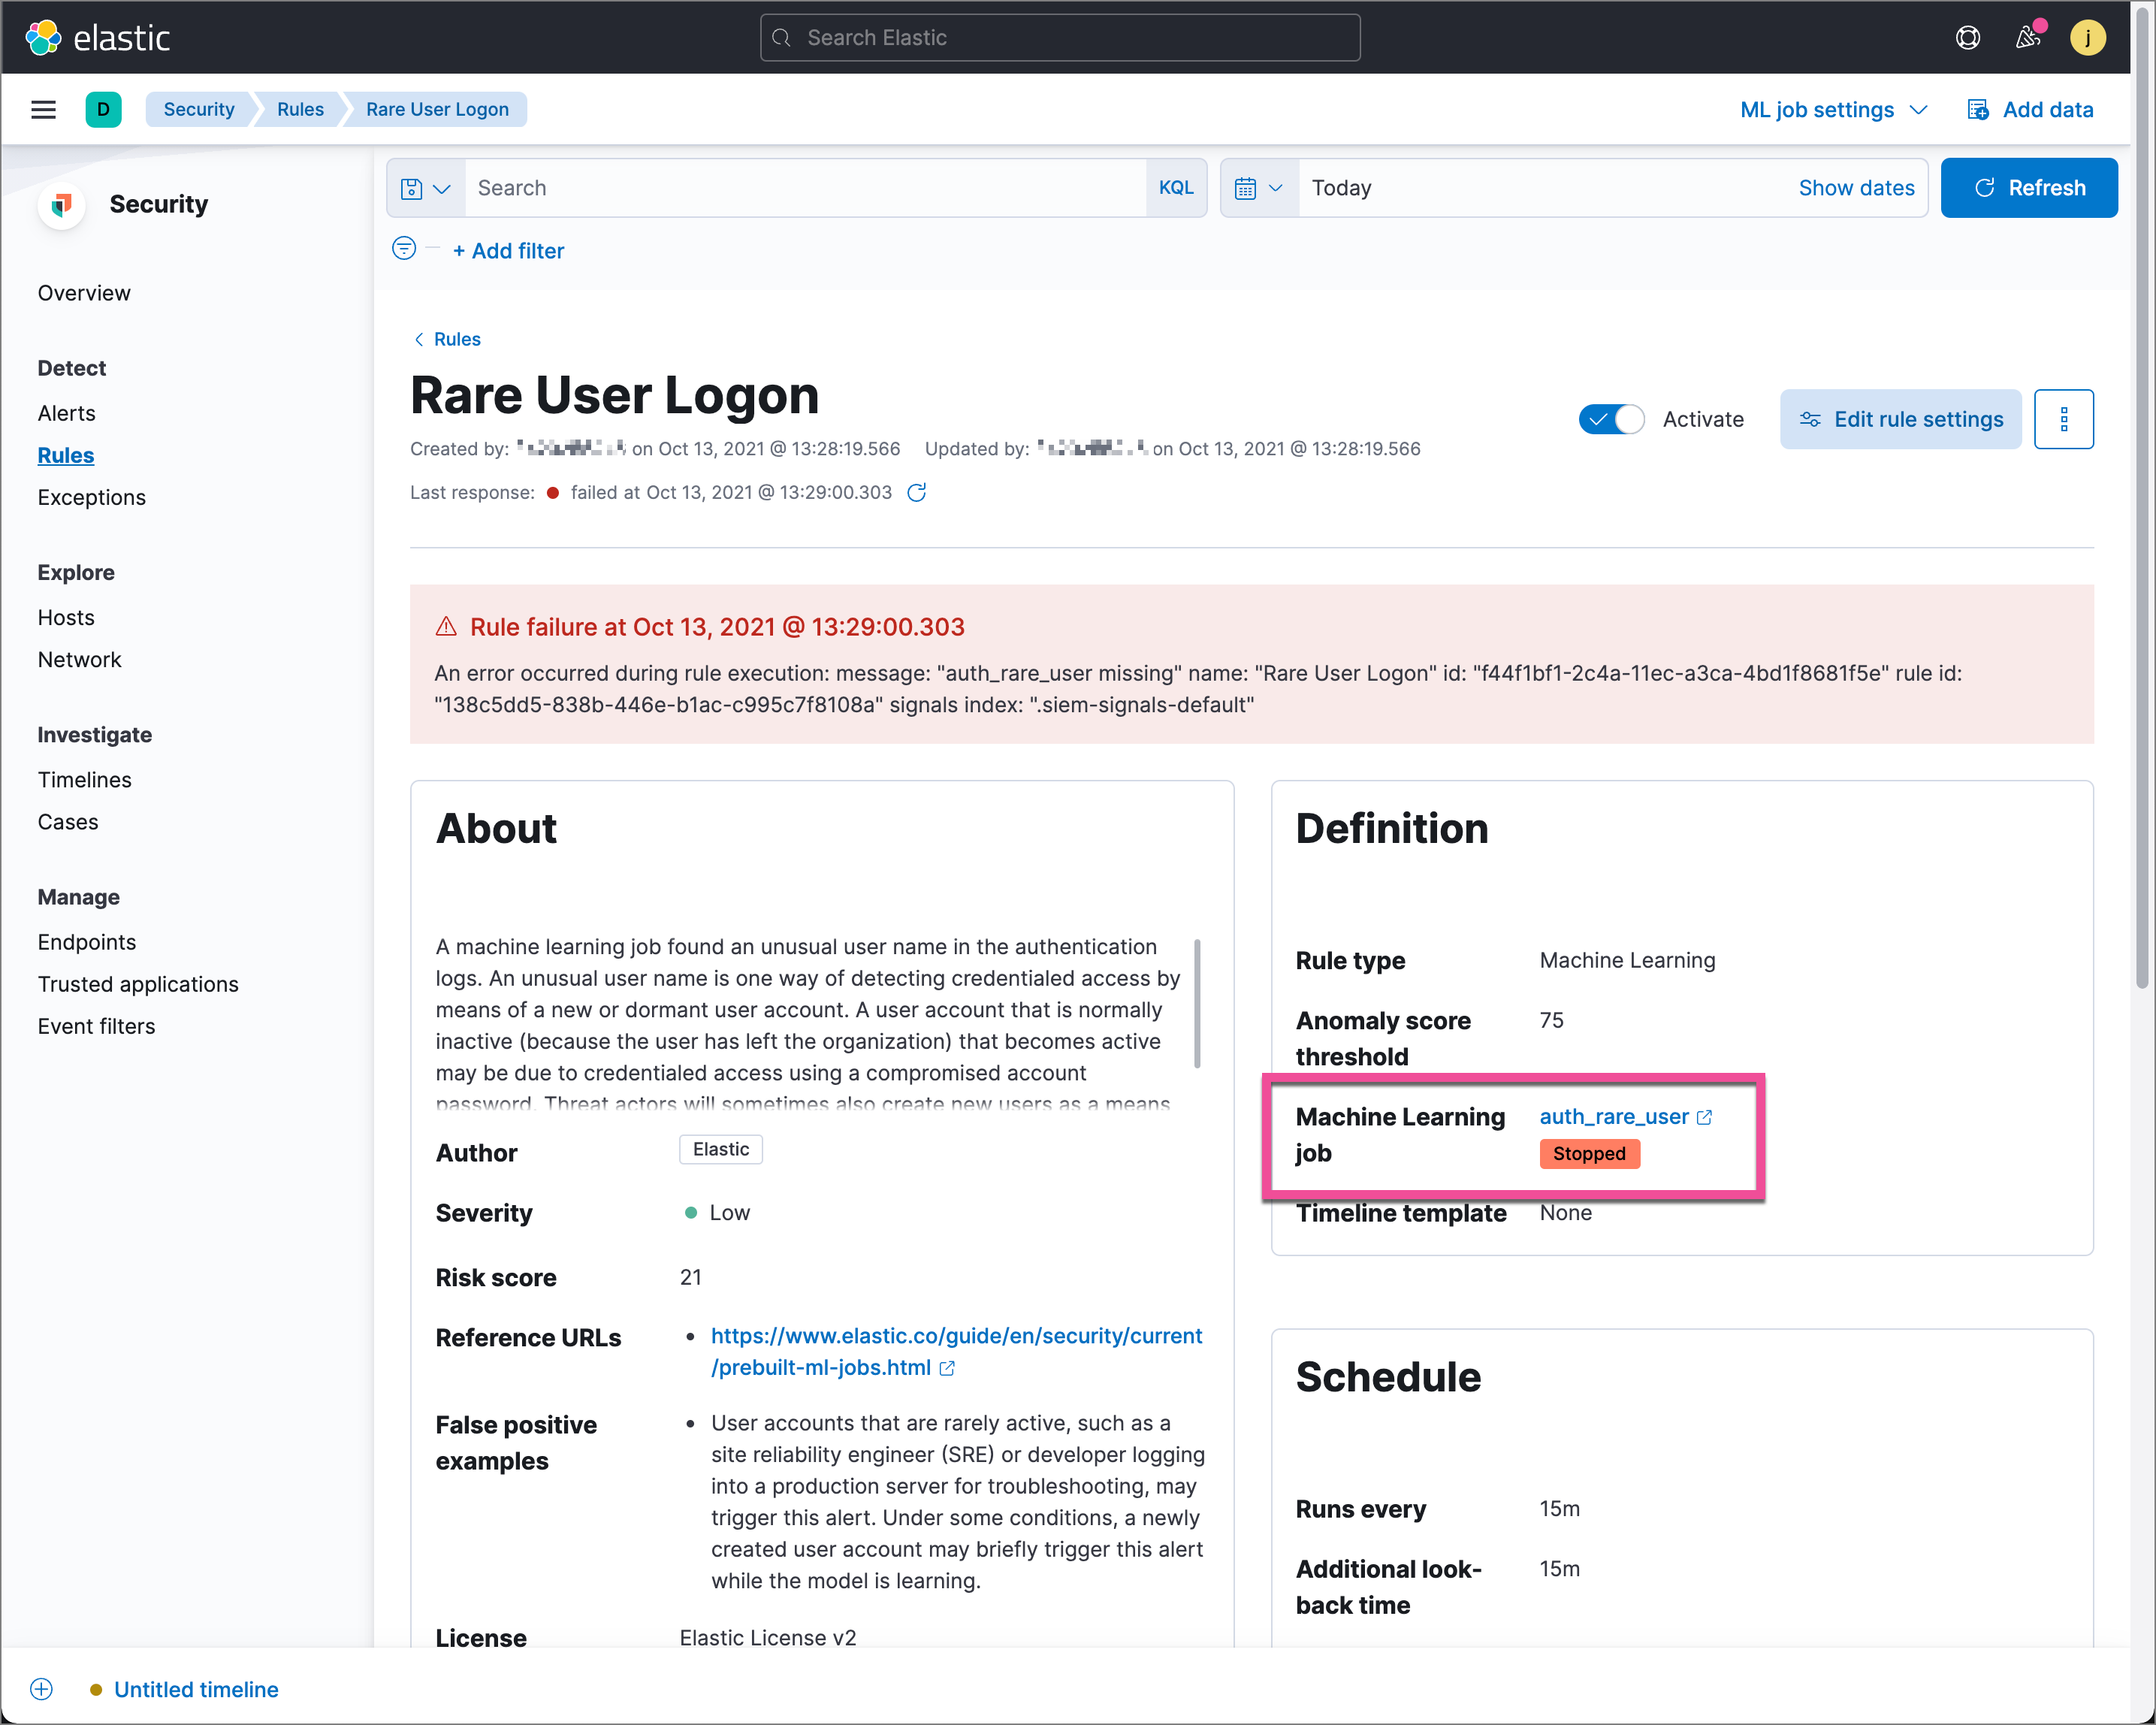This screenshot has height=1725, width=2156.
Task: Open the kebab menu next to Edit rule settings
Action: pos(2064,419)
